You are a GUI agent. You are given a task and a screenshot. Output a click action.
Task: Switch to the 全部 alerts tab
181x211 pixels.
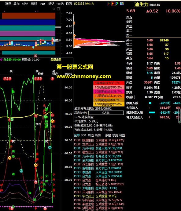pos(77,135)
